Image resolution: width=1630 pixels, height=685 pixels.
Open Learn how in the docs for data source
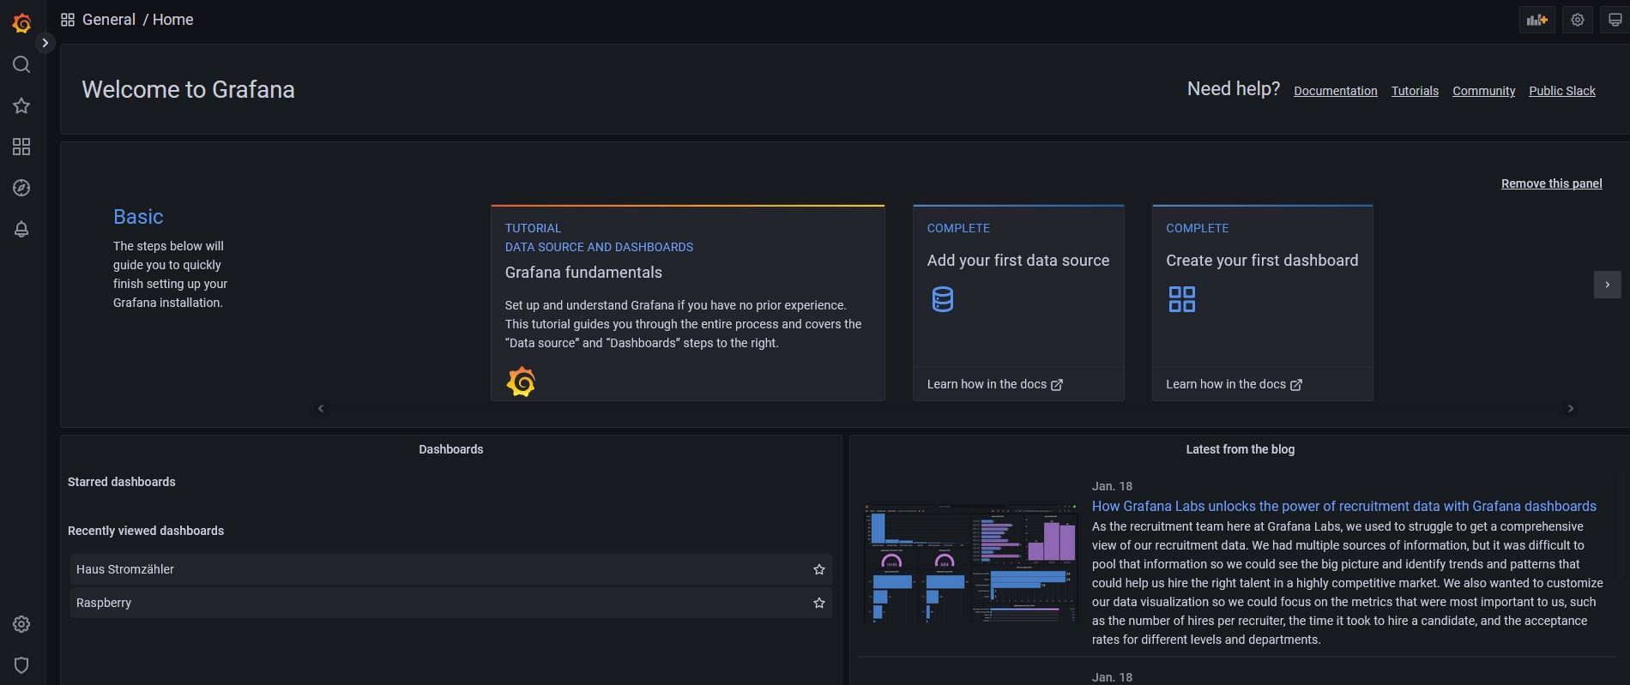tap(994, 384)
